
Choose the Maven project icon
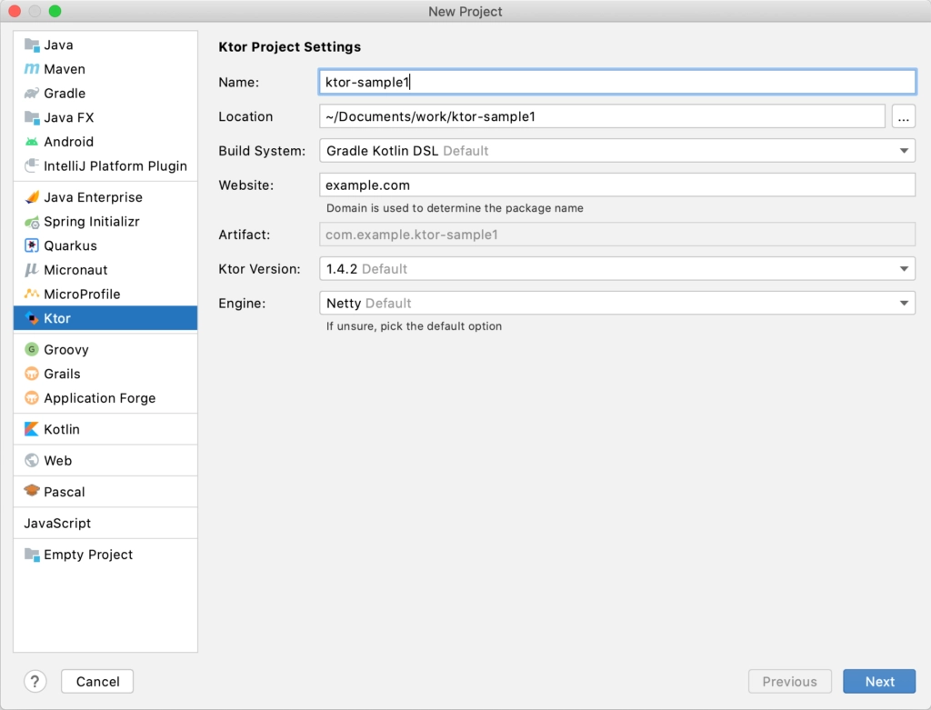point(32,69)
